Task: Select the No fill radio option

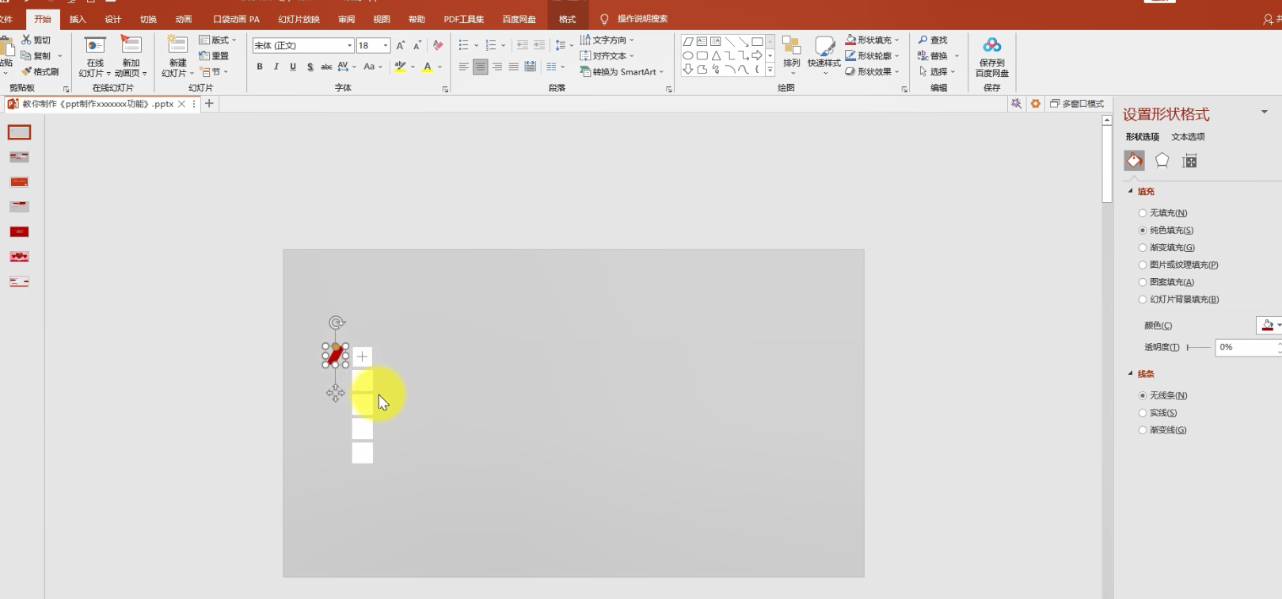Action: tap(1143, 213)
